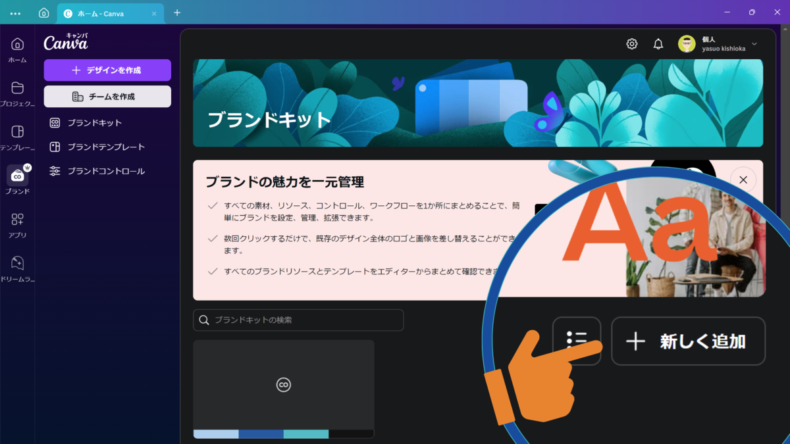This screenshot has height=444, width=790.
Task: Click the dark blue color swatch
Action: point(261,434)
